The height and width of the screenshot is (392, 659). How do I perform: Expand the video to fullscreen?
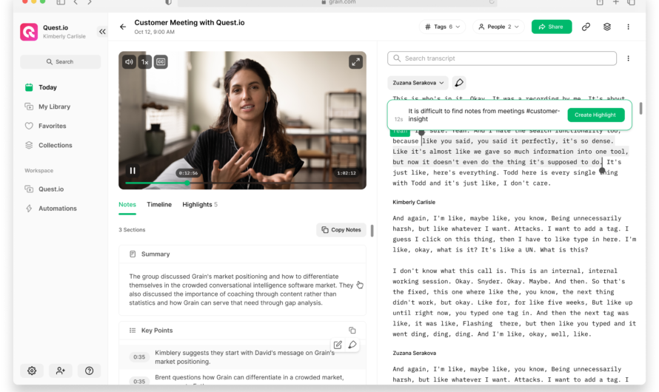[x=355, y=62]
